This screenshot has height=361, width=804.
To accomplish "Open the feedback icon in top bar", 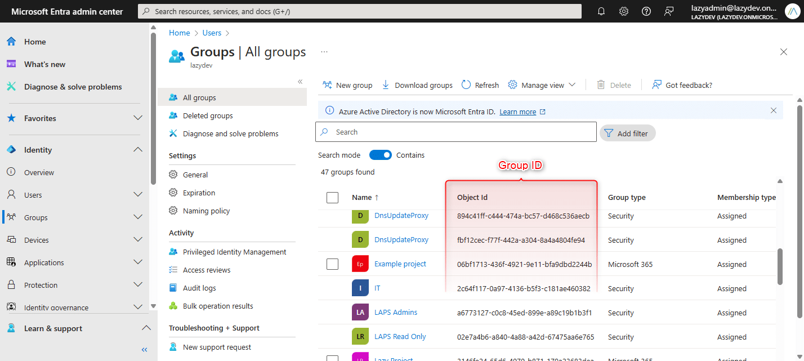I will coord(669,11).
